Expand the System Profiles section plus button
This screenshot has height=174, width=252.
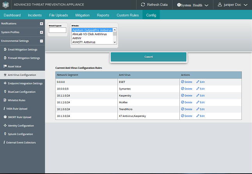(x=41, y=32)
